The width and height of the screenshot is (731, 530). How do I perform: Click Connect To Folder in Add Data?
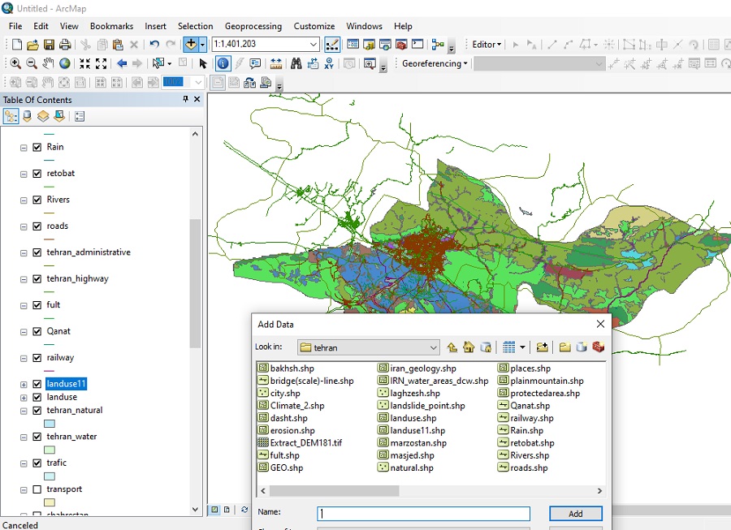coord(542,347)
